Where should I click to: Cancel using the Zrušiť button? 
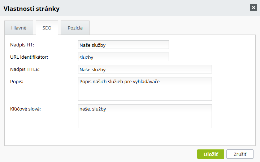[x=240, y=154]
